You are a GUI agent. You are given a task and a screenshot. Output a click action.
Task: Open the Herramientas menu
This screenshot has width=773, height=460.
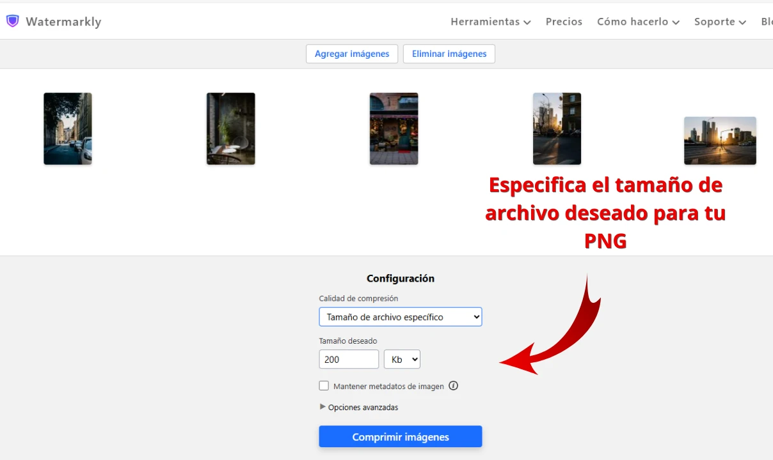tap(490, 22)
